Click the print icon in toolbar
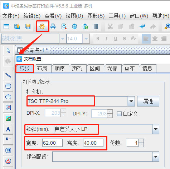This screenshot has height=169, width=170. pos(53,26)
